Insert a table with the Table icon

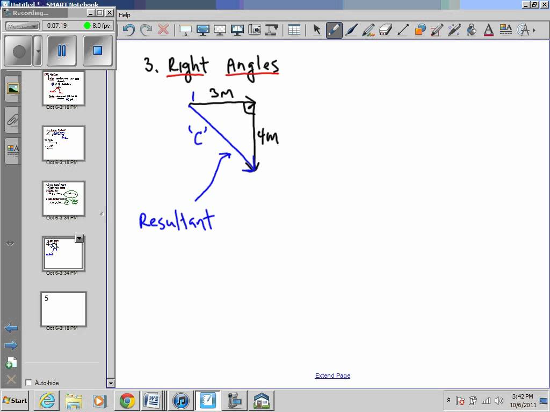[294, 30]
